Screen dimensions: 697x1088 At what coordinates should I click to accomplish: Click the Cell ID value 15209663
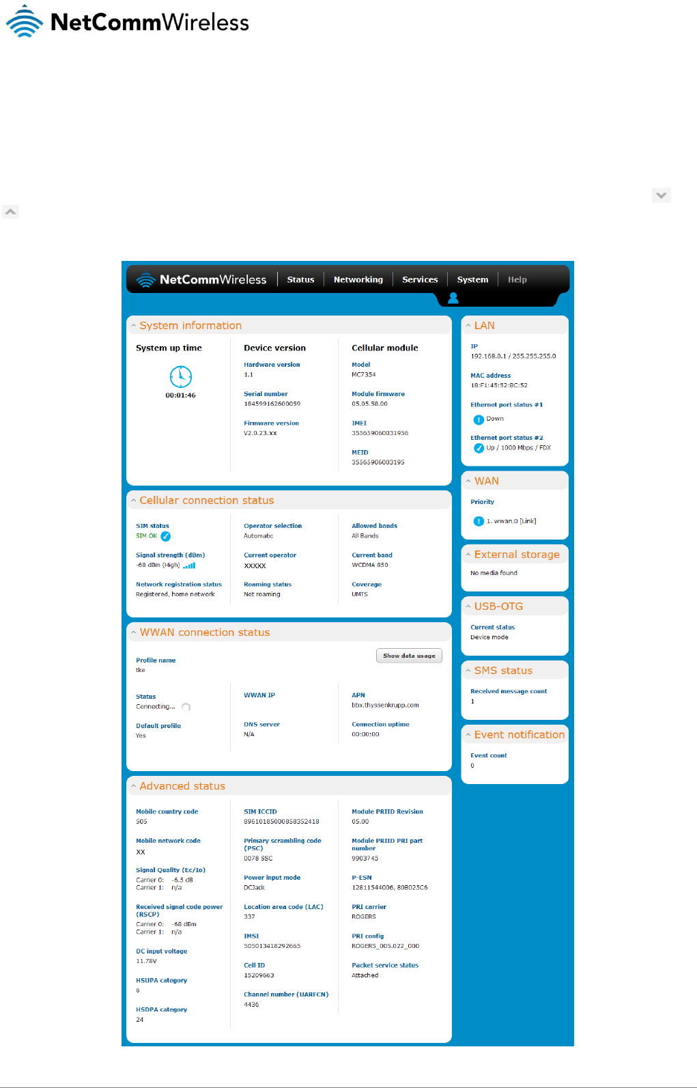click(x=259, y=975)
